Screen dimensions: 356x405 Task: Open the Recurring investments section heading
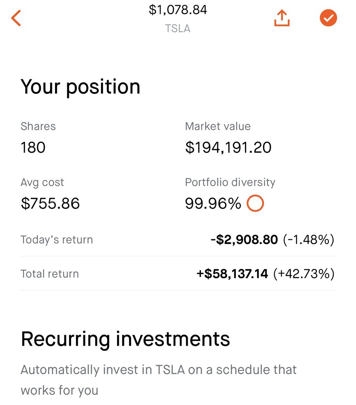tap(125, 339)
